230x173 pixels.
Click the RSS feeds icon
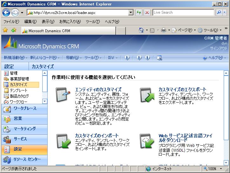tap(152, 31)
